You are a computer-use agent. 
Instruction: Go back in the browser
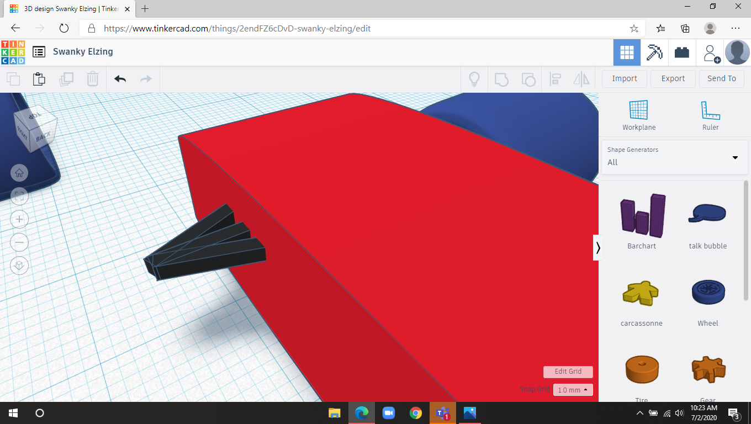[x=15, y=28]
